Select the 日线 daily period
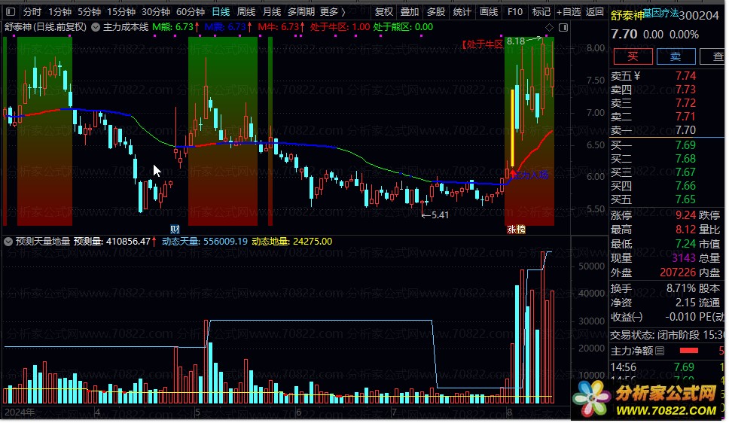The image size is (729, 423). click(221, 11)
